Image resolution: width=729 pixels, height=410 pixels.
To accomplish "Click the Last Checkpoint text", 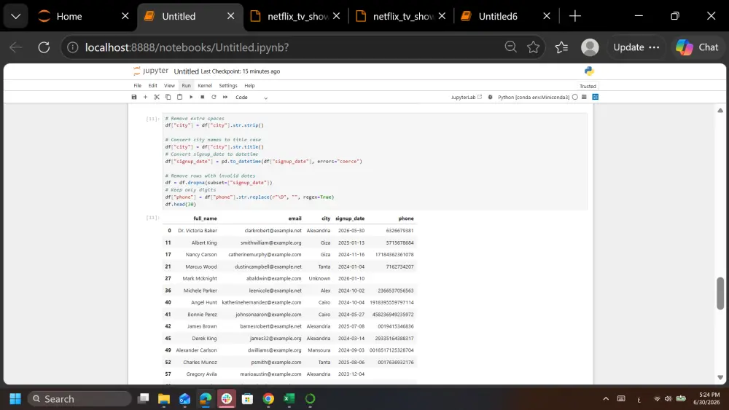I will coord(240,71).
